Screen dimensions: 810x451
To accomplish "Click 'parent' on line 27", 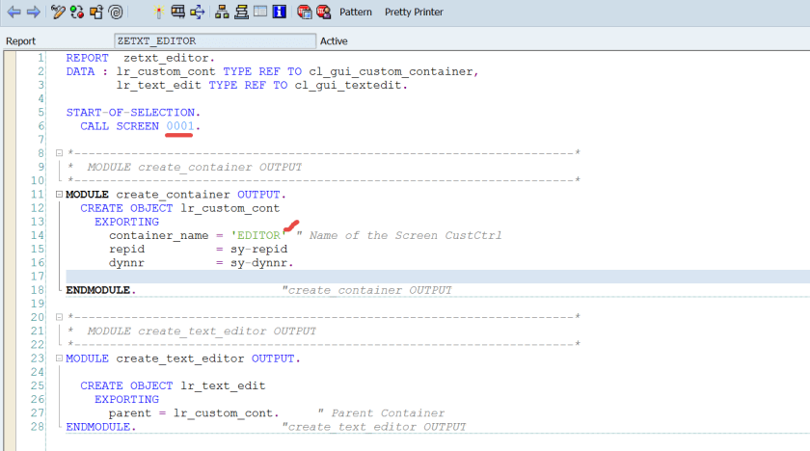I will [130, 413].
